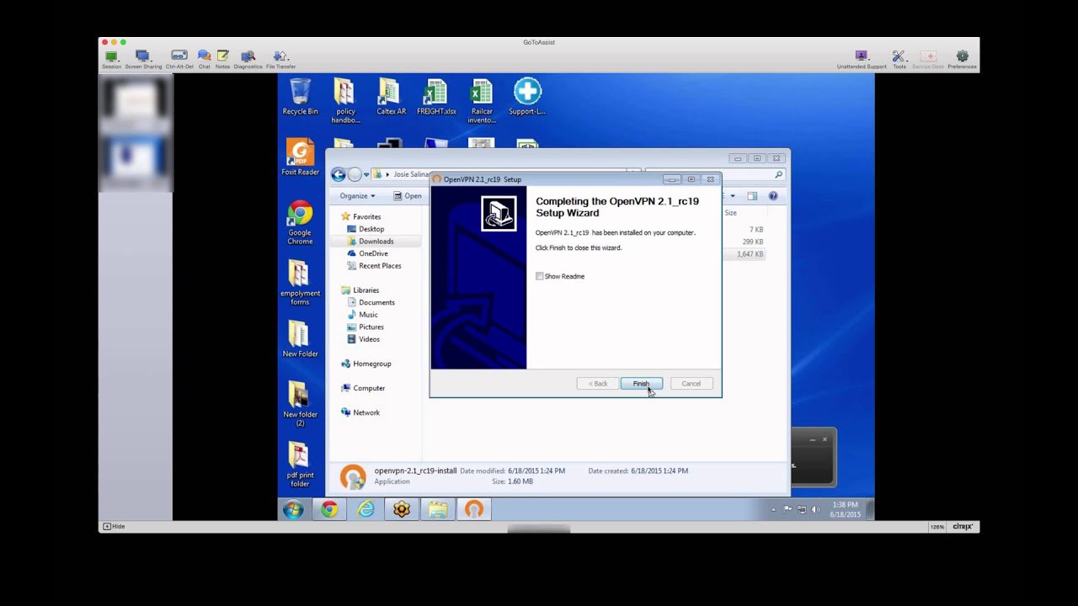
Task: Open Internet Explorer from the taskbar
Action: (x=366, y=509)
